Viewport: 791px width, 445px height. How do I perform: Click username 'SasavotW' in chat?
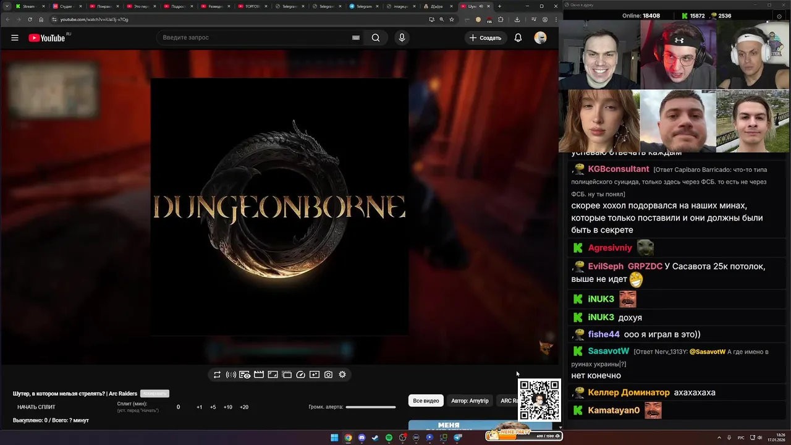[609, 351]
